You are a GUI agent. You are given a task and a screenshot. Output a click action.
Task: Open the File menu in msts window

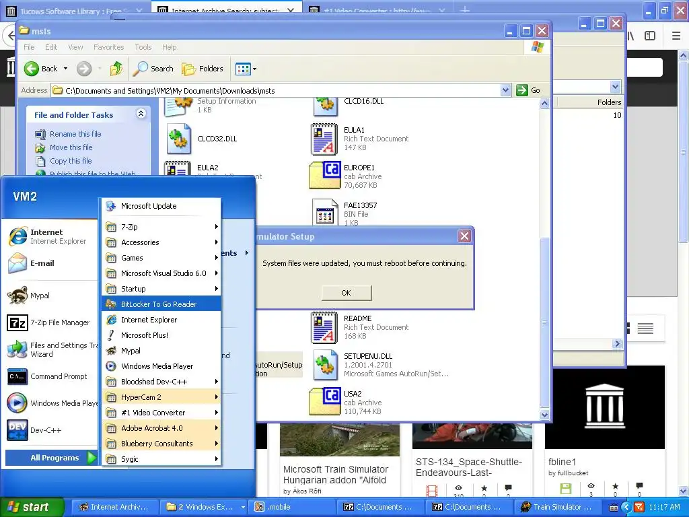[29, 47]
